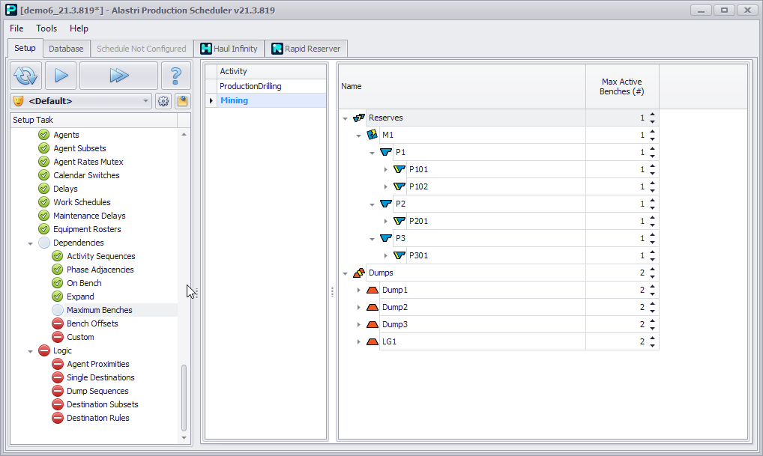Click the clipboard icon beside the gear
The width and height of the screenshot is (763, 456).
point(182,101)
